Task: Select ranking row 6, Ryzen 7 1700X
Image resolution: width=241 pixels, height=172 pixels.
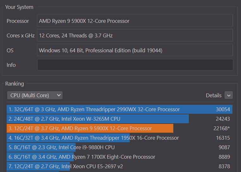Action: [120, 157]
